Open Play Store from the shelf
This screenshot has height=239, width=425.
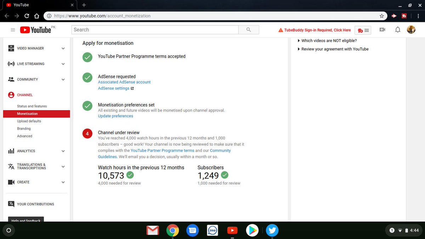(x=252, y=231)
